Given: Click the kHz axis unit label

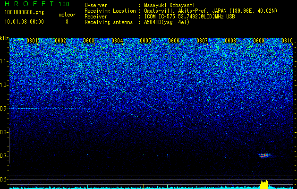Looking at the screenshot, I should click(x=4, y=38).
